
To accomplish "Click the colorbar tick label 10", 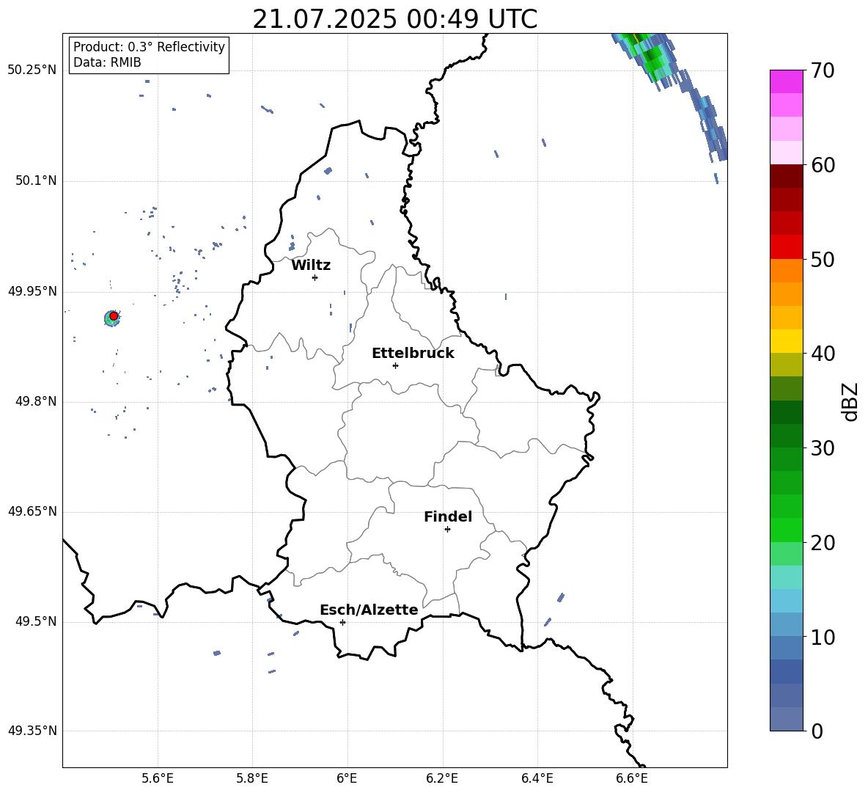I will [823, 637].
